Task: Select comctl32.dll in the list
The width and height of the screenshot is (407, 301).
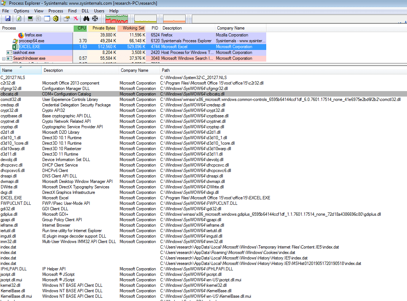Action: (204, 99)
